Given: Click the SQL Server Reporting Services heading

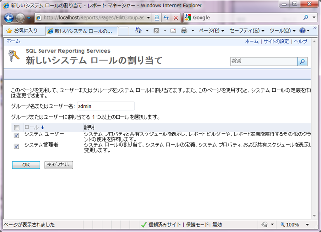Looking at the screenshot, I should pos(68,51).
